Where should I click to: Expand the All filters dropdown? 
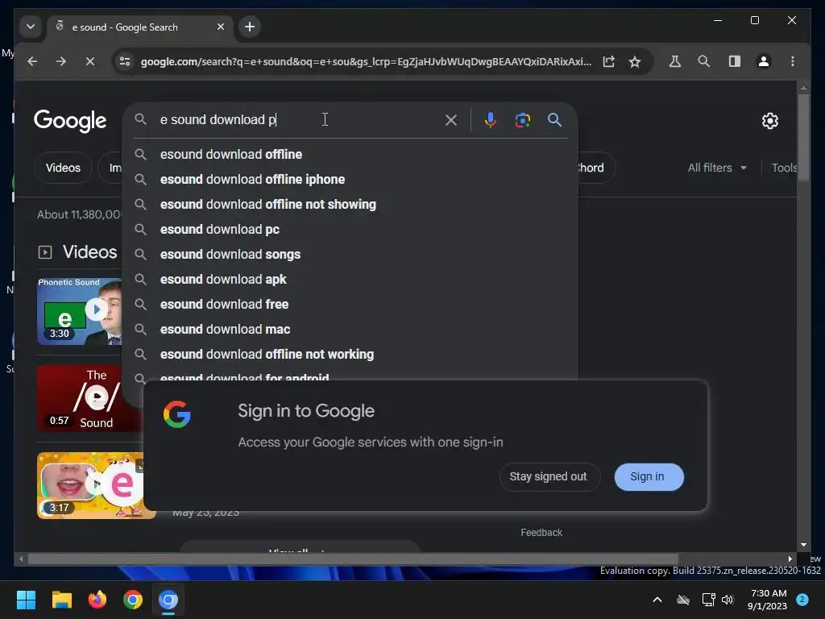click(717, 168)
